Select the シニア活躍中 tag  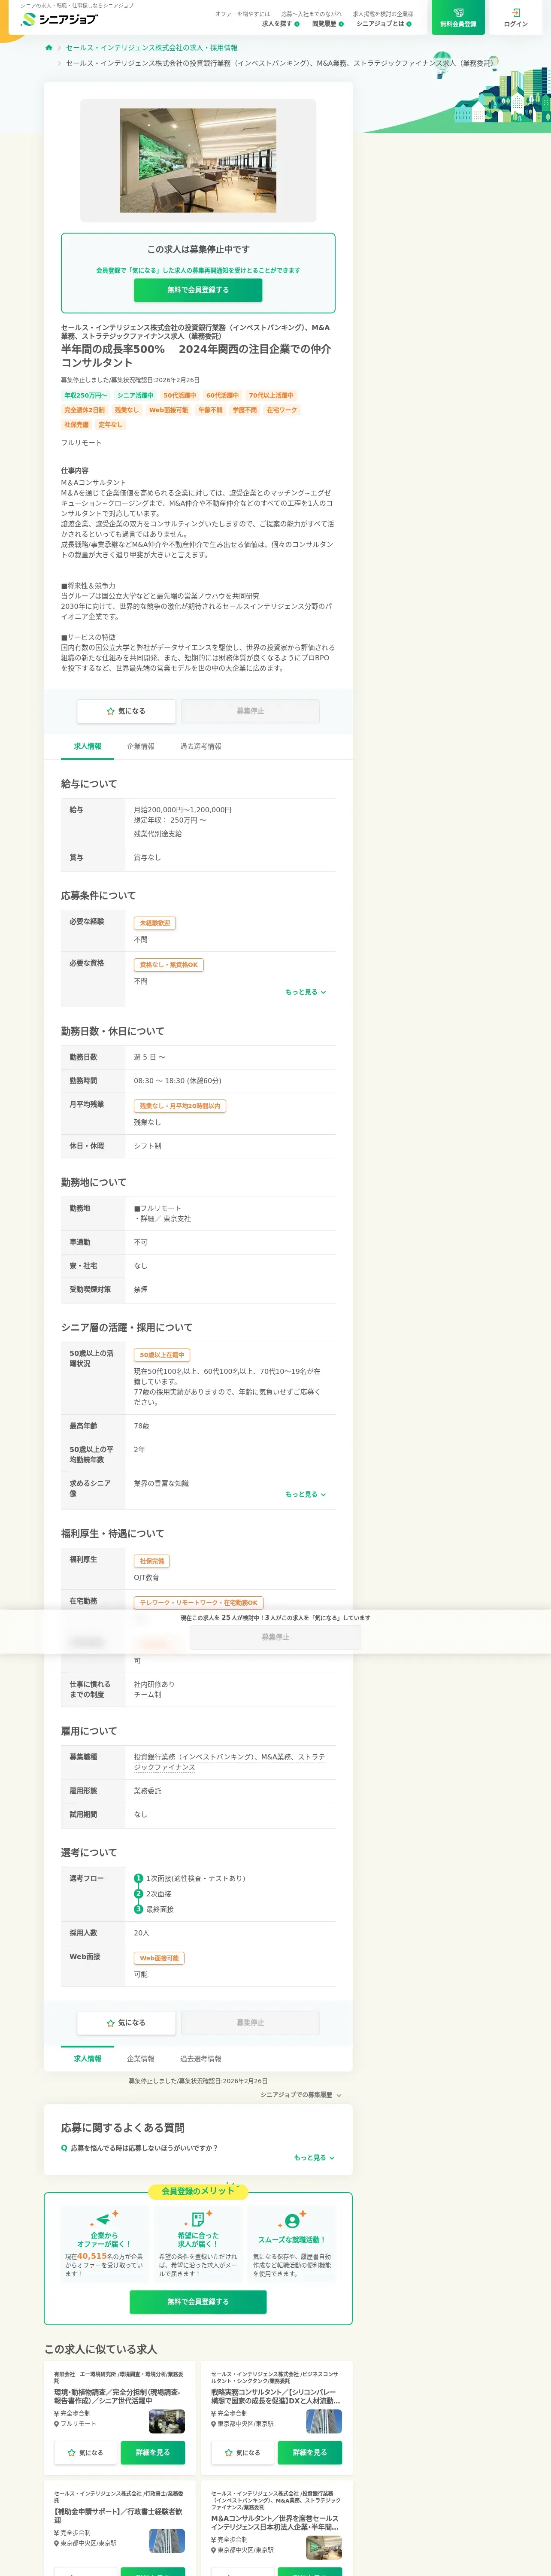135,395
